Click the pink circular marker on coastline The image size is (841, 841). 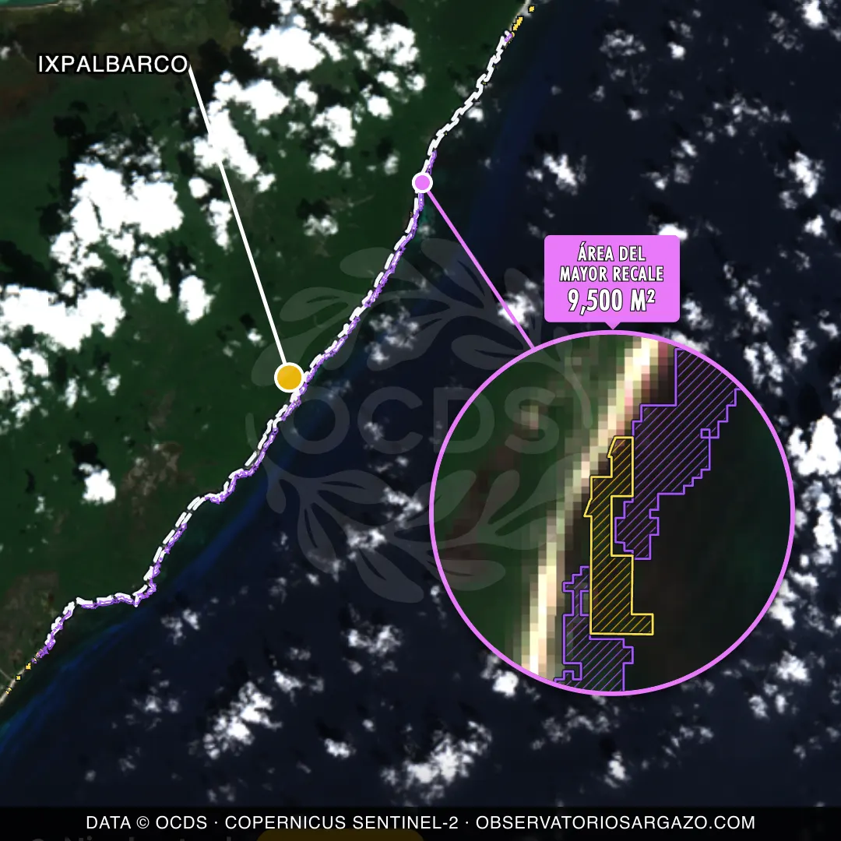[423, 183]
